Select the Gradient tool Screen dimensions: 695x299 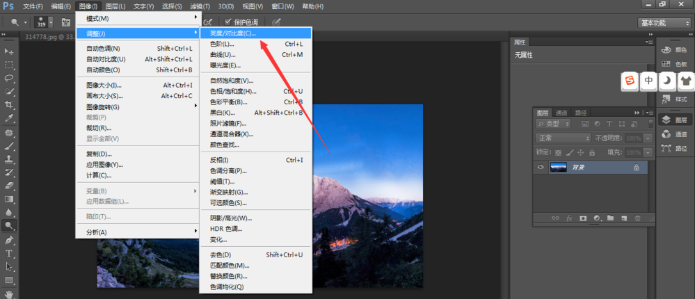[9, 199]
